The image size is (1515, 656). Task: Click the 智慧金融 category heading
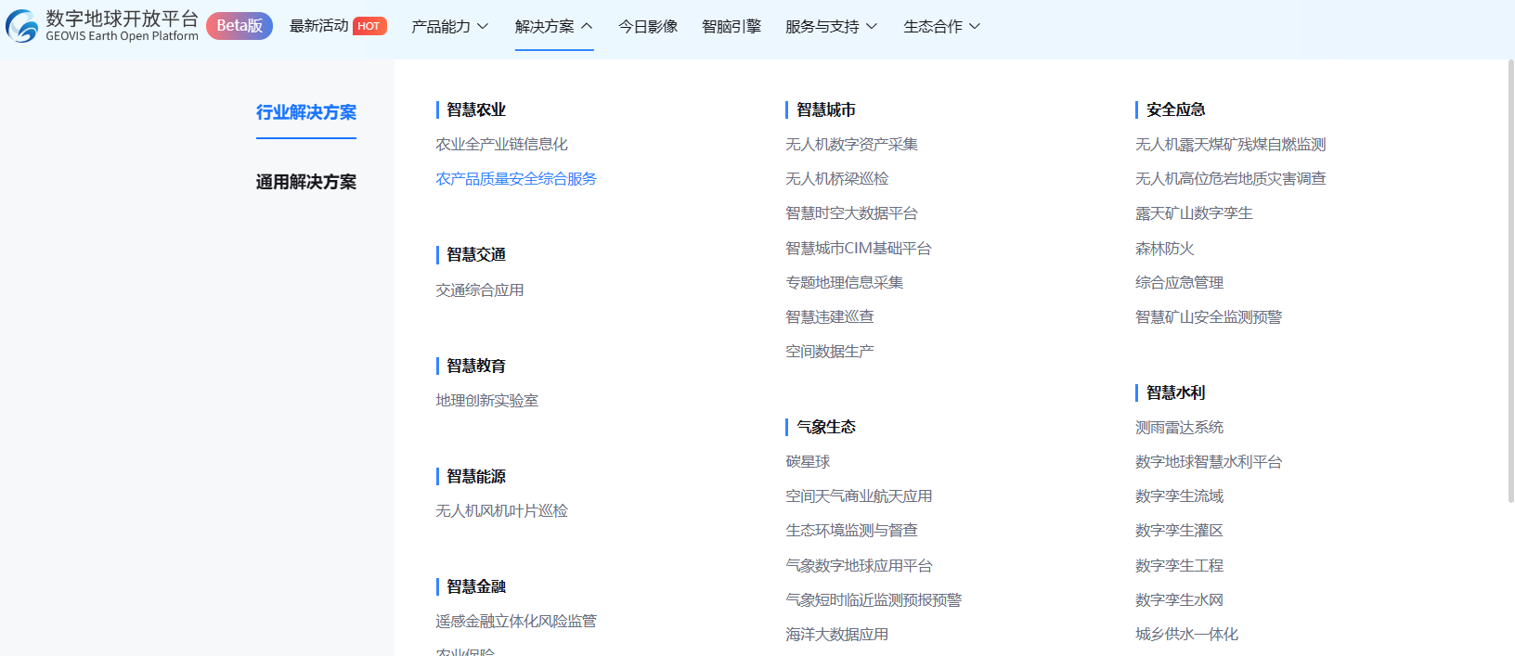[x=476, y=587]
